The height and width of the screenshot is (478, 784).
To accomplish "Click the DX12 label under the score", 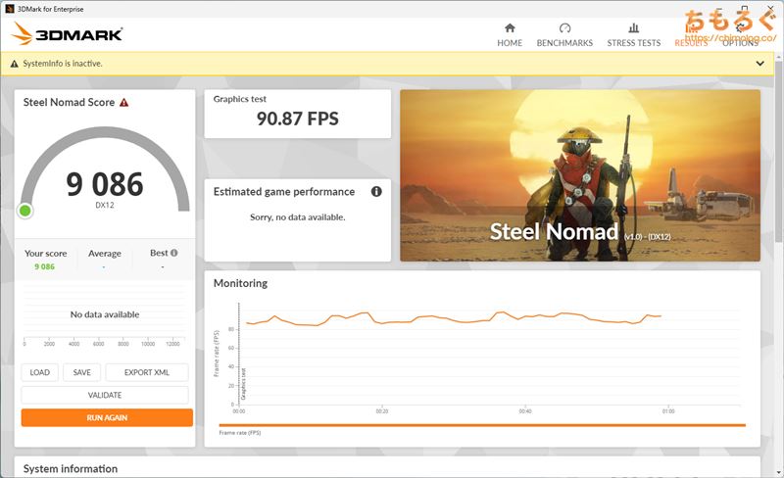I will (105, 205).
